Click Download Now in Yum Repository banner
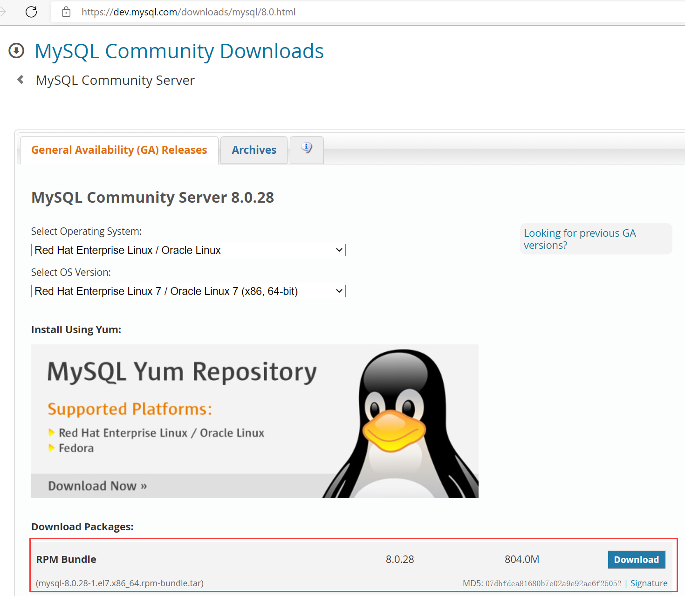 click(x=97, y=486)
